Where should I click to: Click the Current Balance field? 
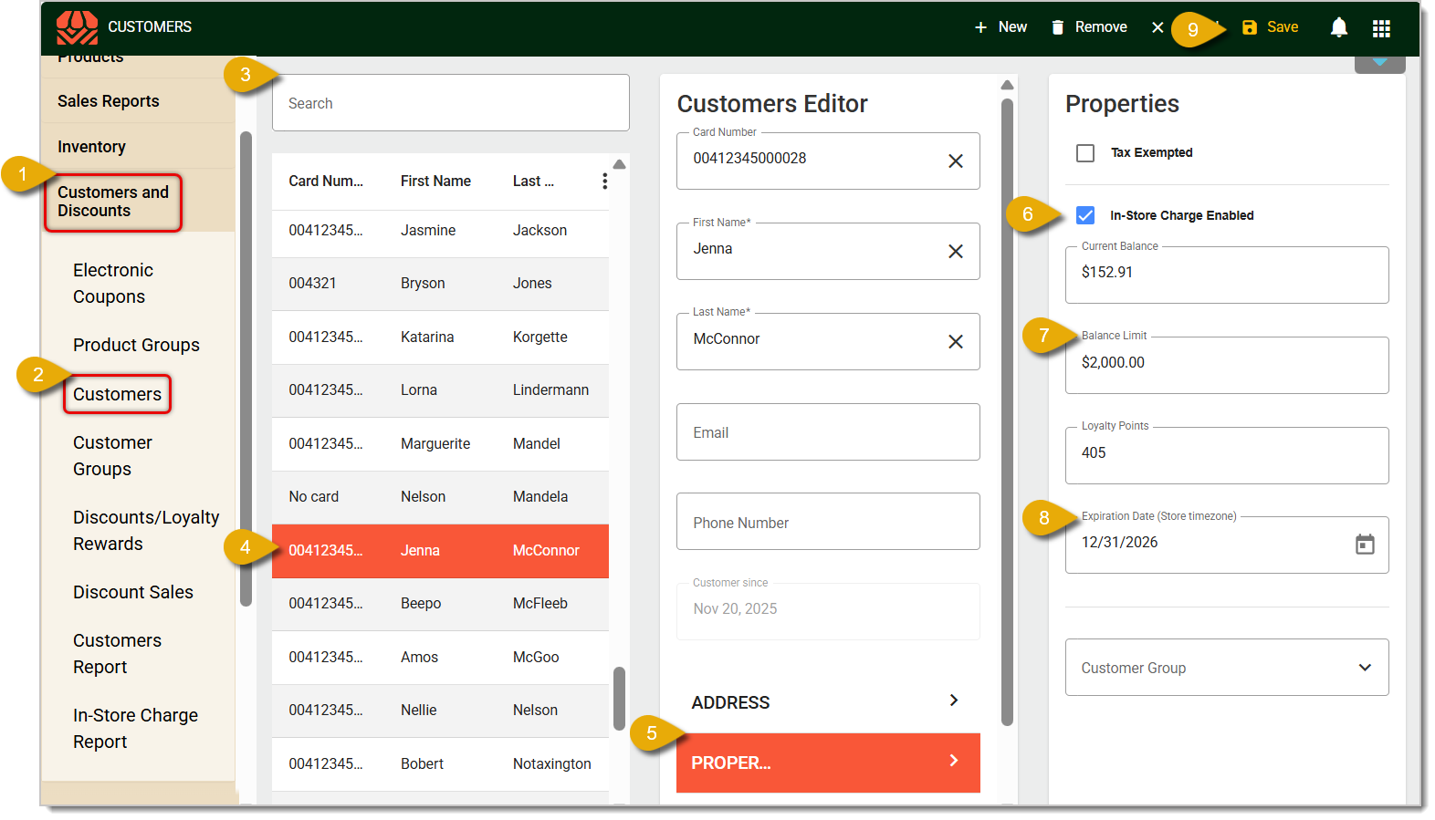(x=1227, y=275)
